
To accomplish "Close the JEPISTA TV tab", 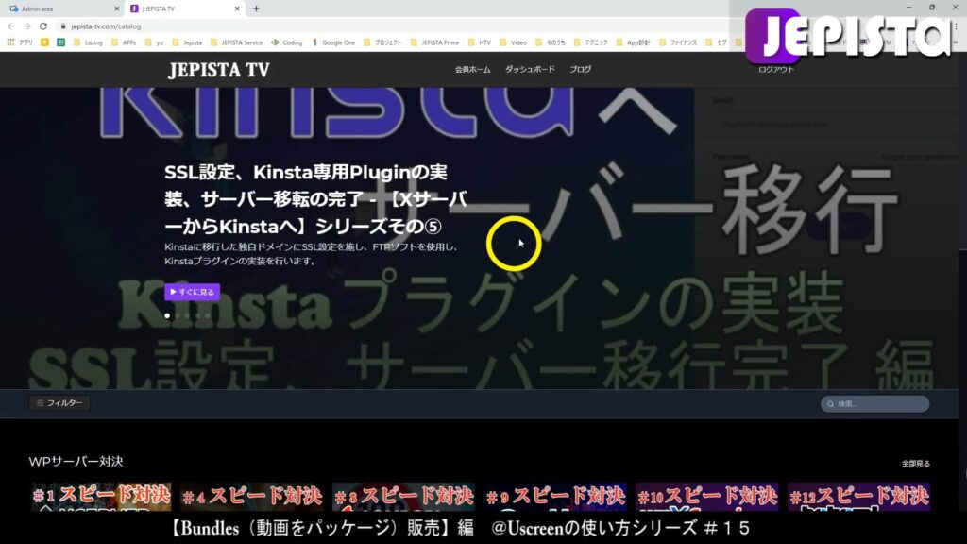I will (237, 8).
